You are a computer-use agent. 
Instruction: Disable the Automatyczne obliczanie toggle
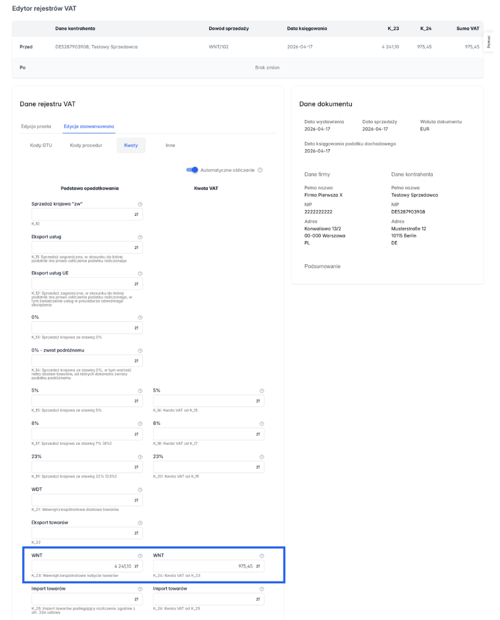click(192, 170)
